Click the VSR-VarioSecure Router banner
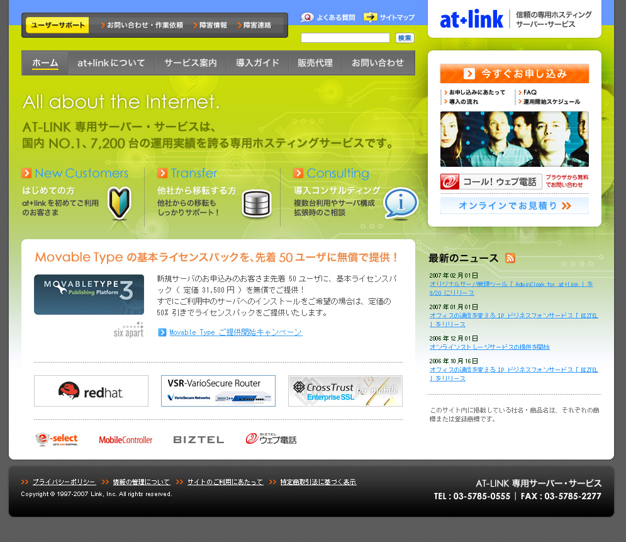Viewport: 626px width, 542px height. (x=218, y=391)
